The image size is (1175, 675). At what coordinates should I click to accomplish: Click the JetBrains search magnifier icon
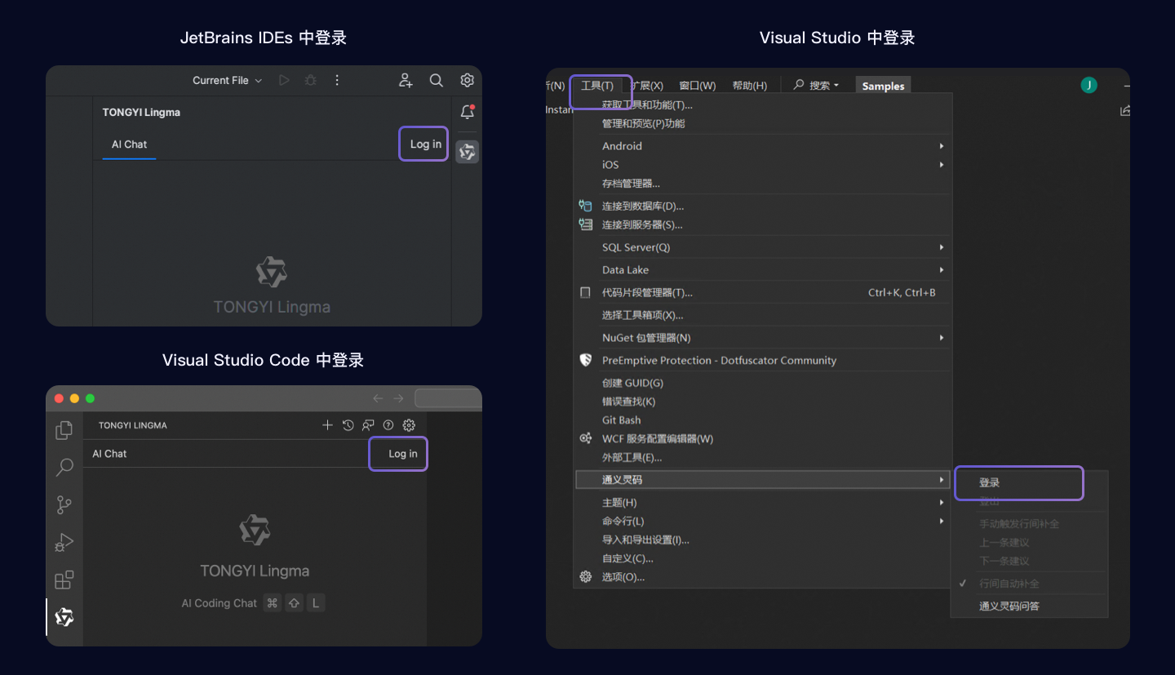pyautogui.click(x=437, y=80)
